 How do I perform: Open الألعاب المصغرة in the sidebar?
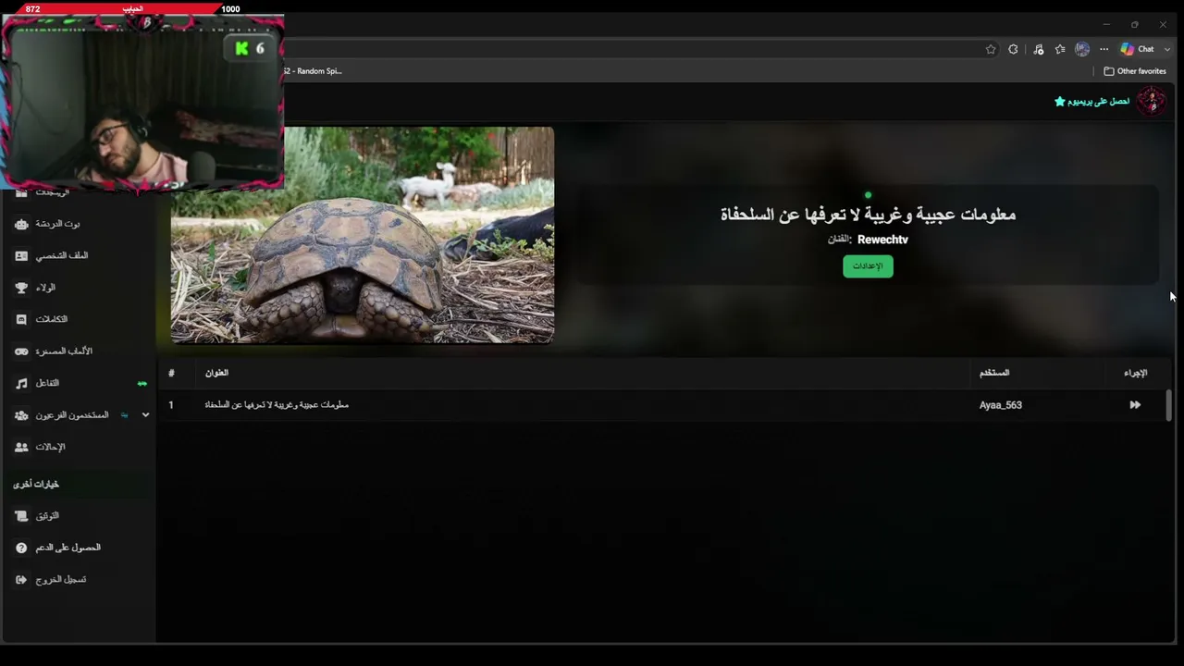point(64,351)
